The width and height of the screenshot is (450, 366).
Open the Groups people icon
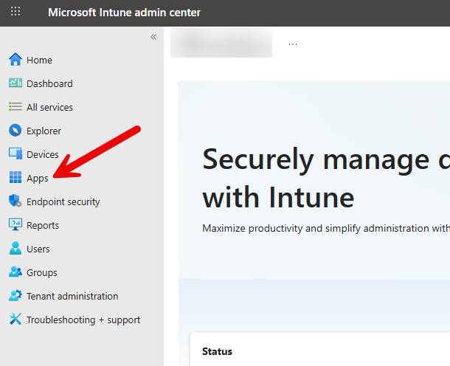coord(15,272)
